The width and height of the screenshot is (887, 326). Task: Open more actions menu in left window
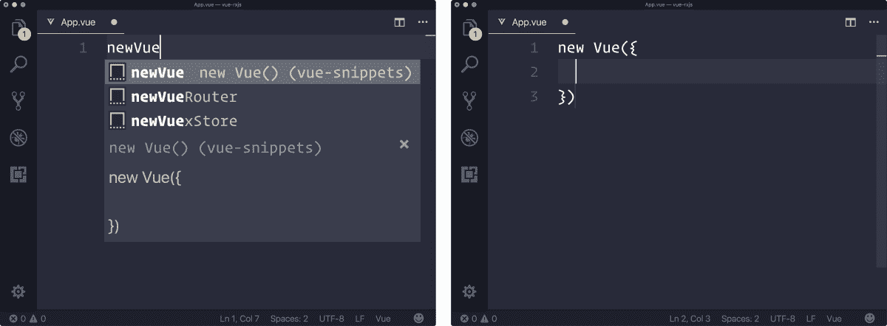[x=423, y=22]
